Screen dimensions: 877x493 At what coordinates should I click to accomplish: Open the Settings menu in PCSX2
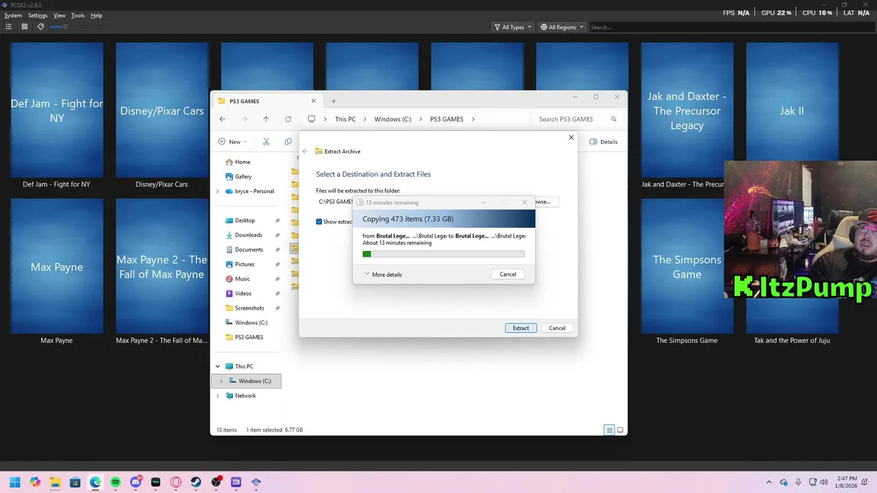coord(38,15)
